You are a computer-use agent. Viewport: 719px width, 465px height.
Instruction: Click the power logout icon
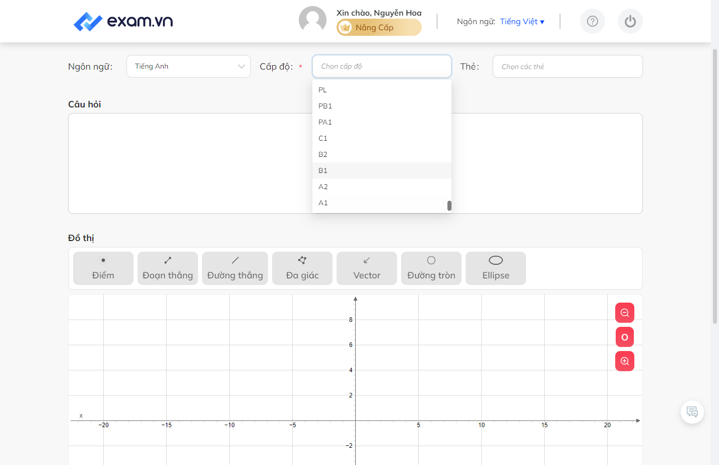tap(630, 21)
